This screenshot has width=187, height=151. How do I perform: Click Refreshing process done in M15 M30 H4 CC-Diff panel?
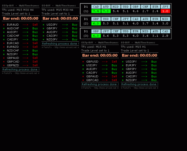(x=60, y=44)
